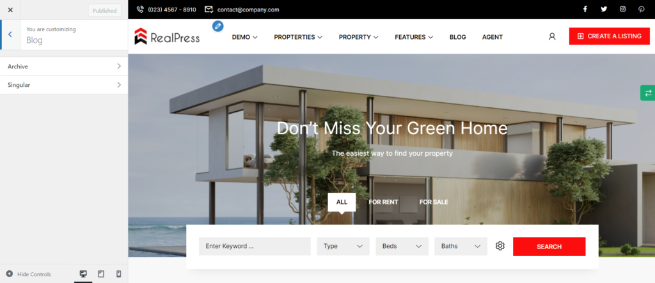Select the ALL search tab
This screenshot has height=283, width=655.
point(342,202)
